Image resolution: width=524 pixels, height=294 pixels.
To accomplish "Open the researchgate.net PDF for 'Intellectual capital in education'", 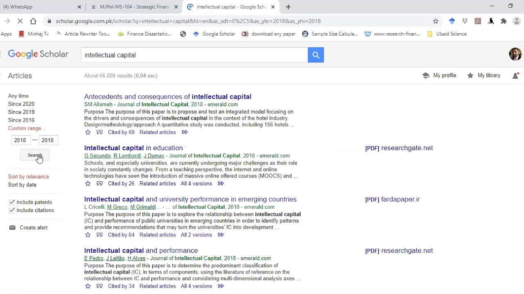I will click(399, 148).
